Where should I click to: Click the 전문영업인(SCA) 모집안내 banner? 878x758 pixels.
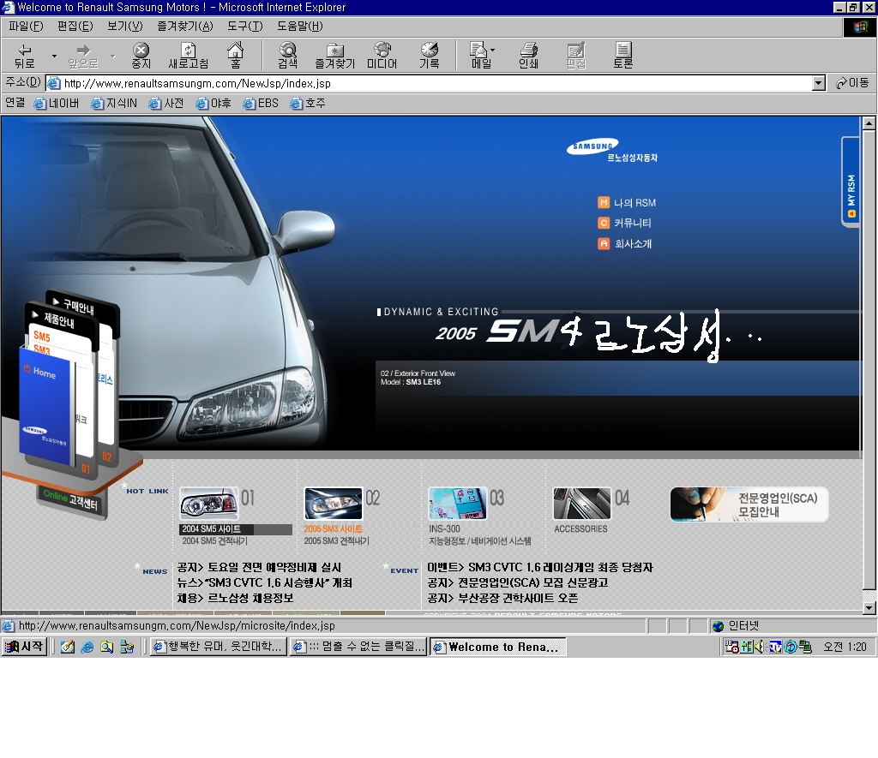[x=748, y=504]
